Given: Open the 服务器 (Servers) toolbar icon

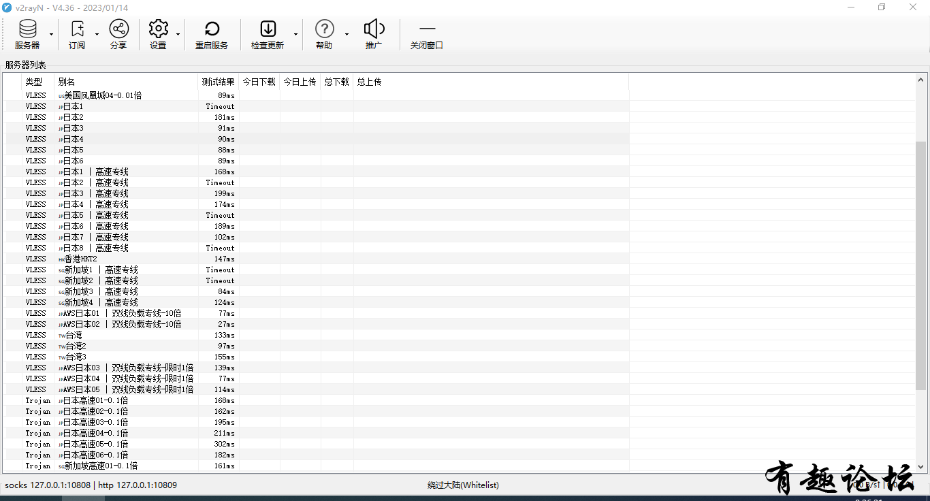Looking at the screenshot, I should 27,34.
